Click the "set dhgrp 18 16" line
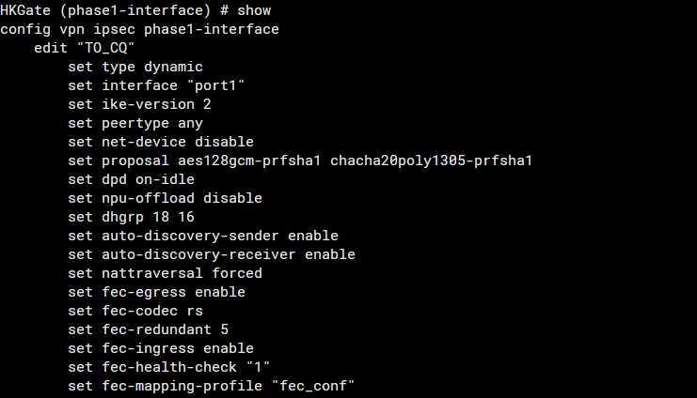697x398 pixels. coord(131,217)
